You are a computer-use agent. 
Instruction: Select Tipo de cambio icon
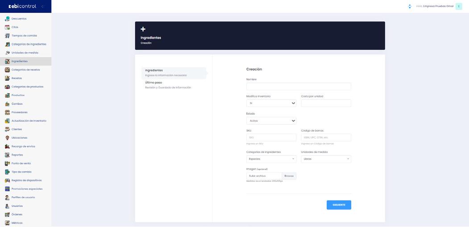pyautogui.click(x=8, y=172)
